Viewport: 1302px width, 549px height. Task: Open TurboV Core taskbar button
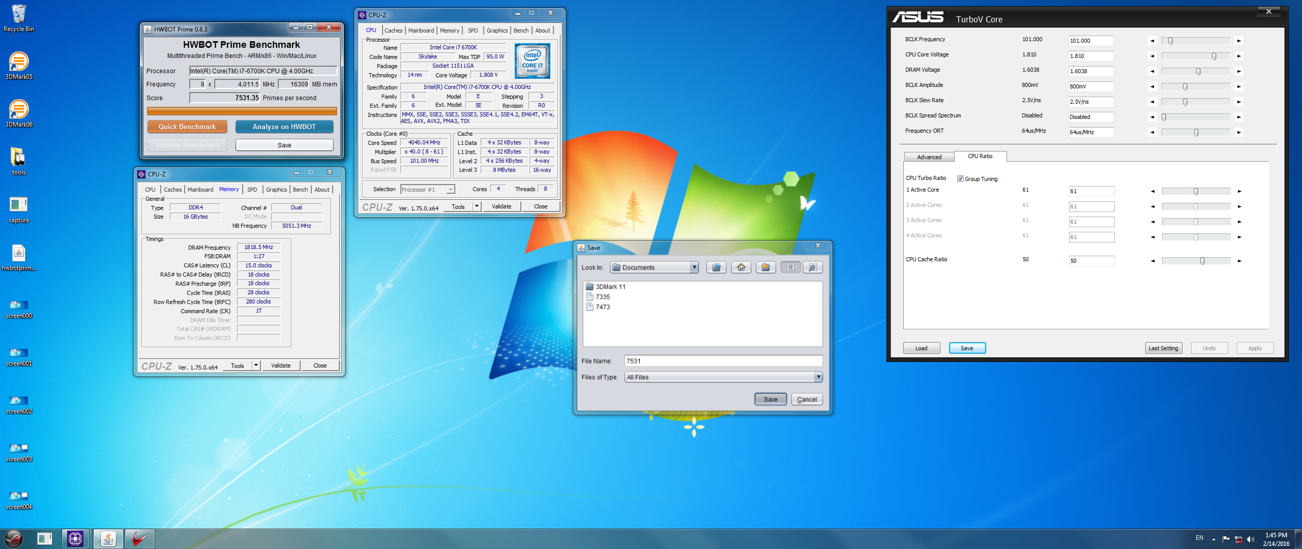[139, 539]
